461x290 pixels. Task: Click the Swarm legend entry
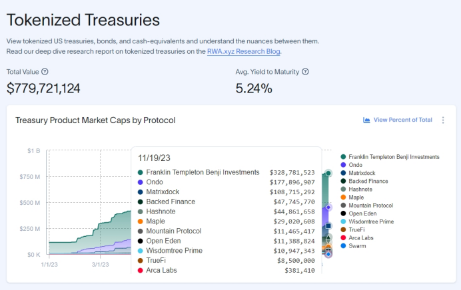point(358,245)
